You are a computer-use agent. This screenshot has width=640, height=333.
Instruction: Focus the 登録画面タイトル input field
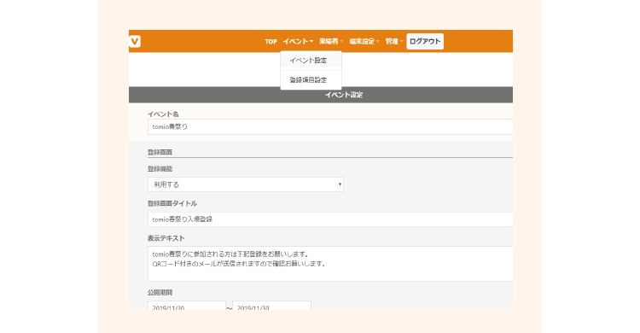(x=330, y=219)
